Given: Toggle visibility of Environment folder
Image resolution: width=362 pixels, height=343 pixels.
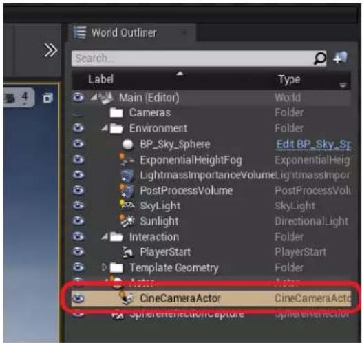Looking at the screenshot, I should (78, 128).
